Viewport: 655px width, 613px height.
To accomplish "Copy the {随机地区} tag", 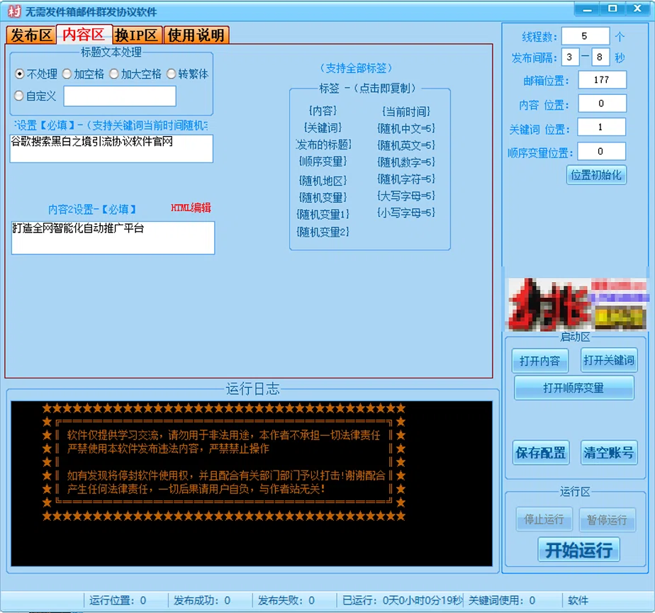I will point(323,181).
